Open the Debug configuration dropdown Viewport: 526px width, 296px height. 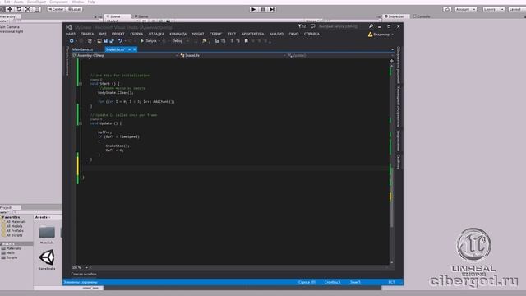(x=180, y=41)
